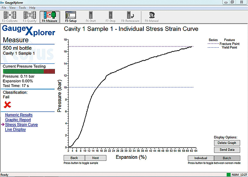This screenshot has height=177, width=248.
Task: Go to Live Display view
Action: [x=15, y=129]
